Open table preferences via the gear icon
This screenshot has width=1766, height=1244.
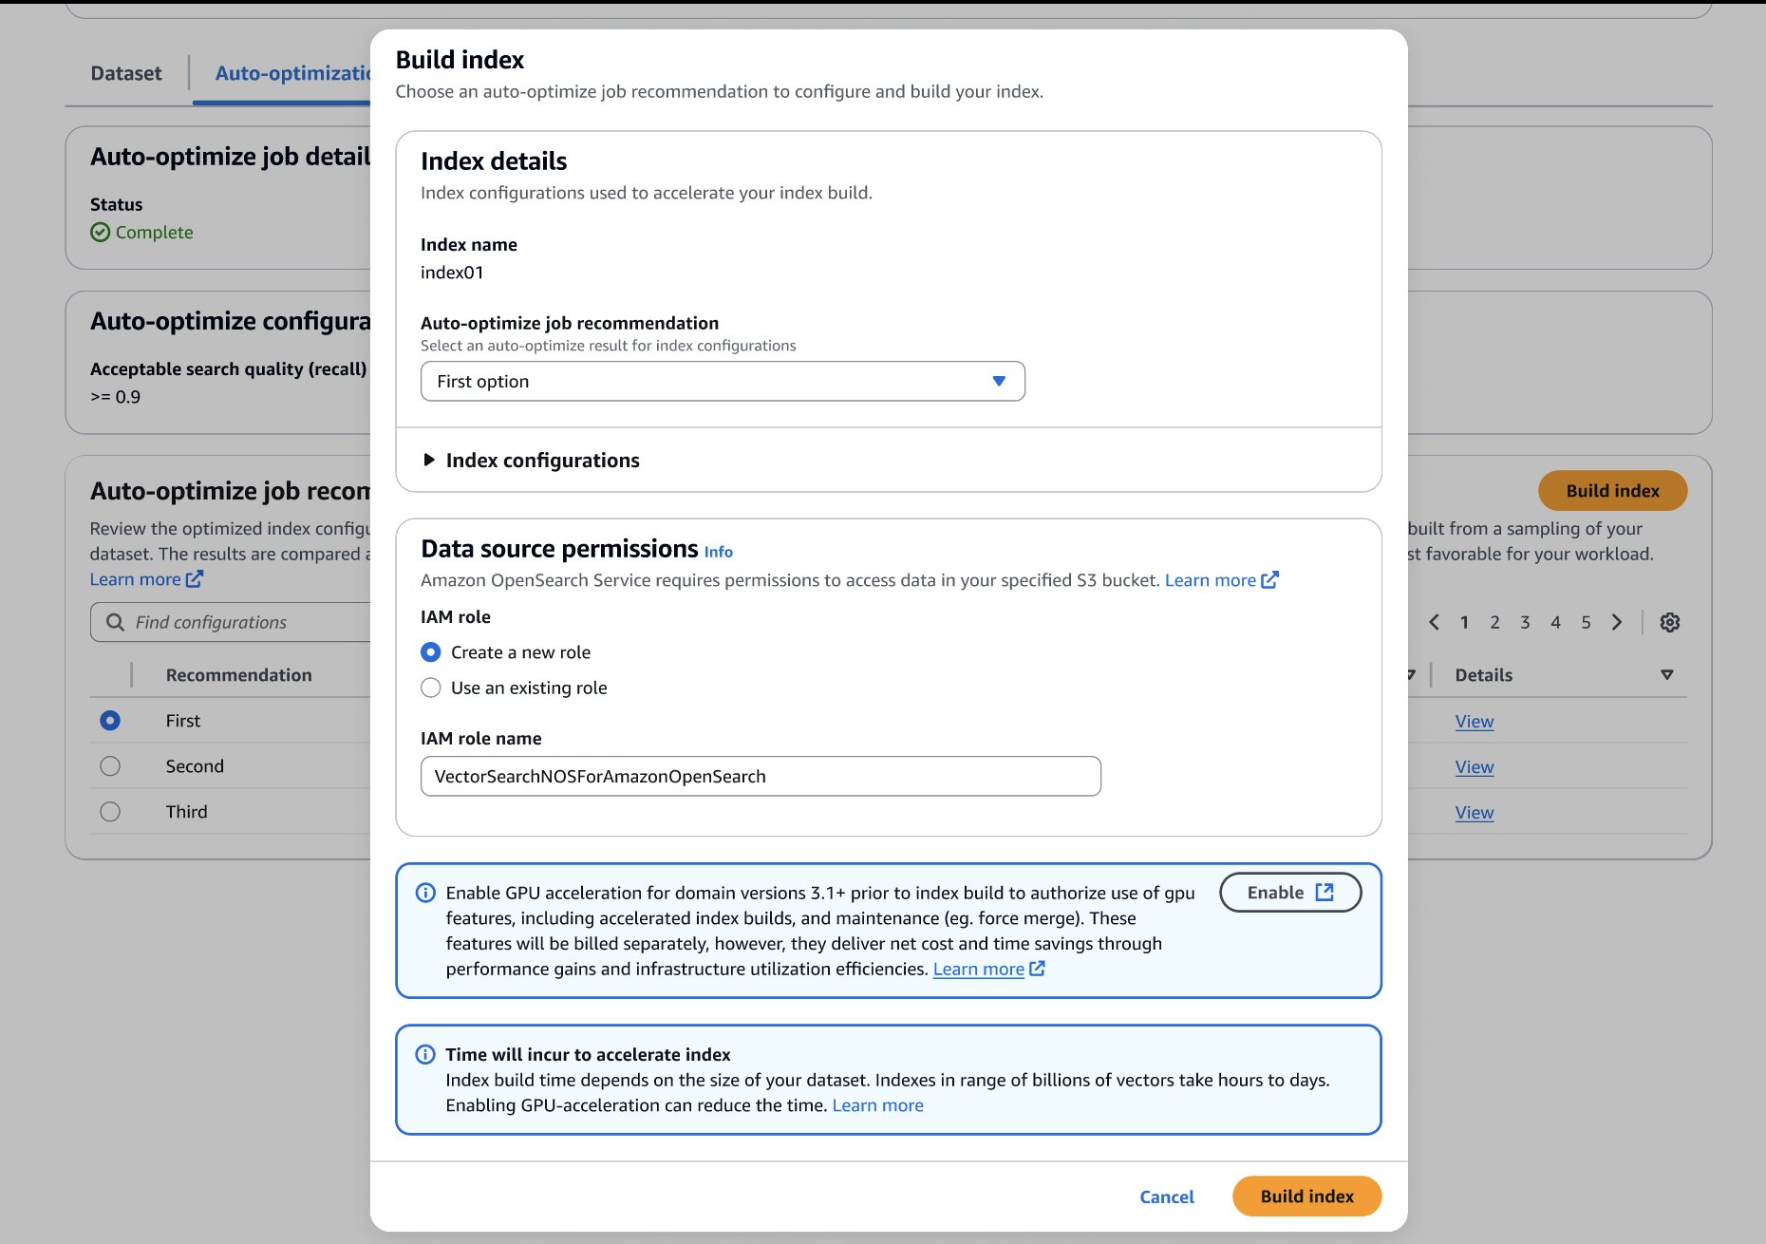1669,622
